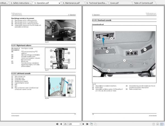The height and width of the screenshot is (126, 165).
Task: Switch to the Cover.pdf tab
Action: 114,3
